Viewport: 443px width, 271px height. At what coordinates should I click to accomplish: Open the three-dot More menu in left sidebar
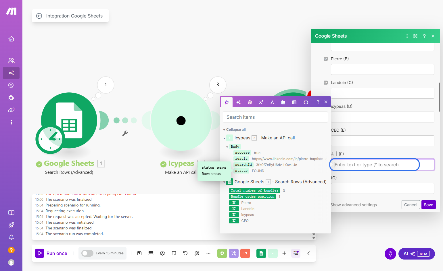click(11, 122)
